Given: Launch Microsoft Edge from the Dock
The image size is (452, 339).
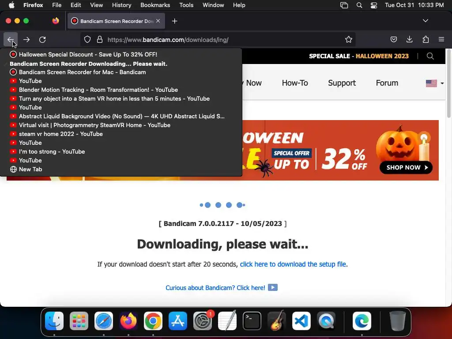Looking at the screenshot, I should [x=362, y=321].
